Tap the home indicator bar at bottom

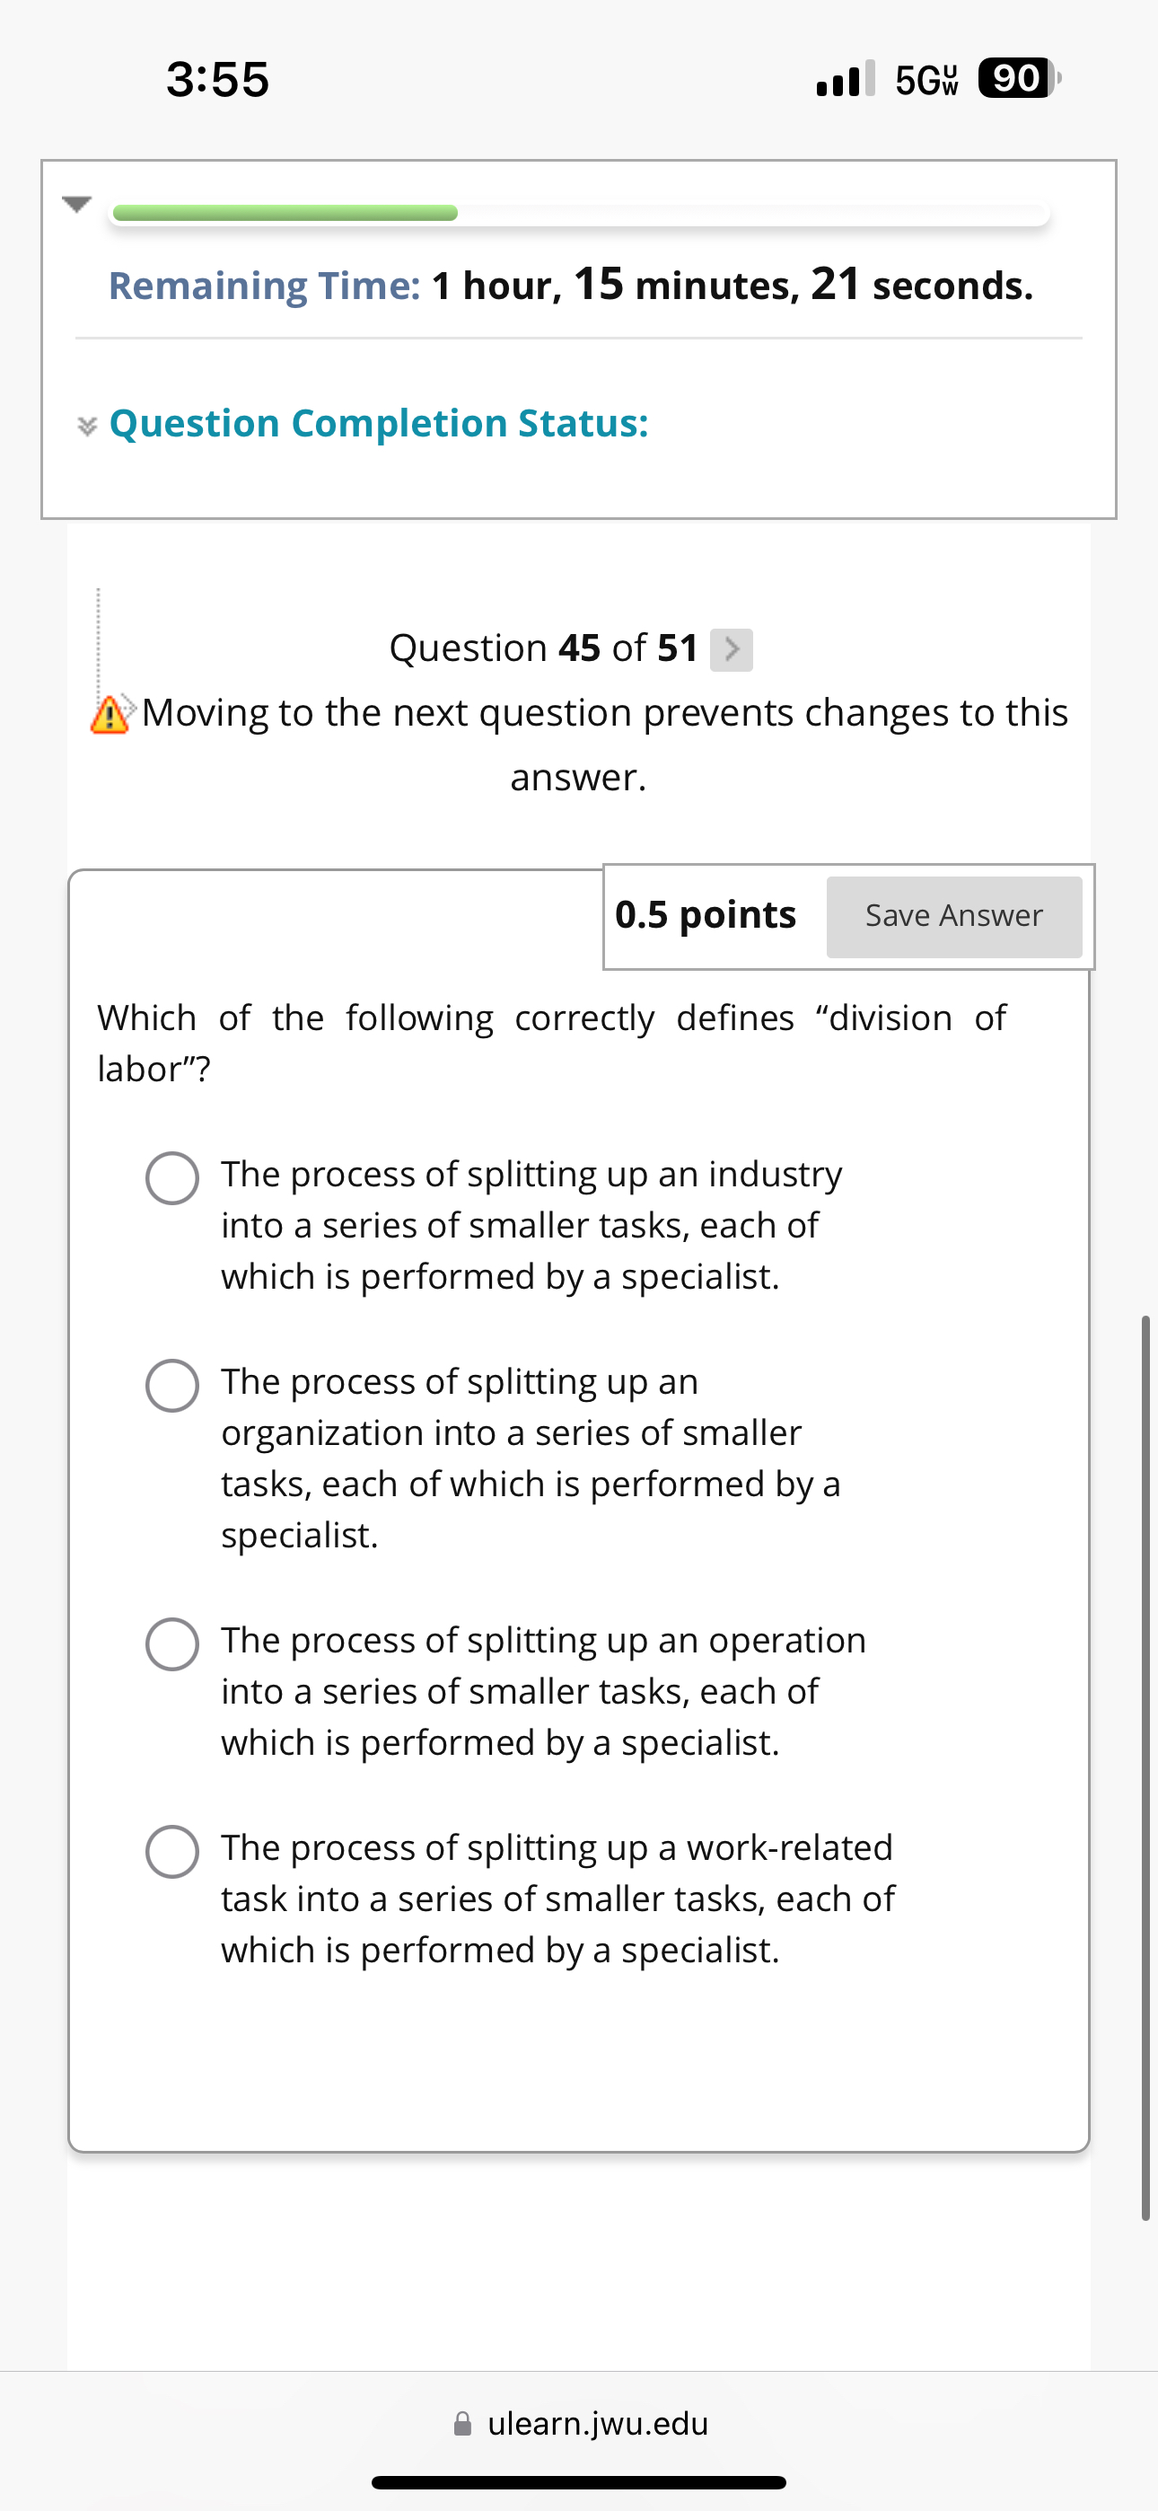(579, 2481)
